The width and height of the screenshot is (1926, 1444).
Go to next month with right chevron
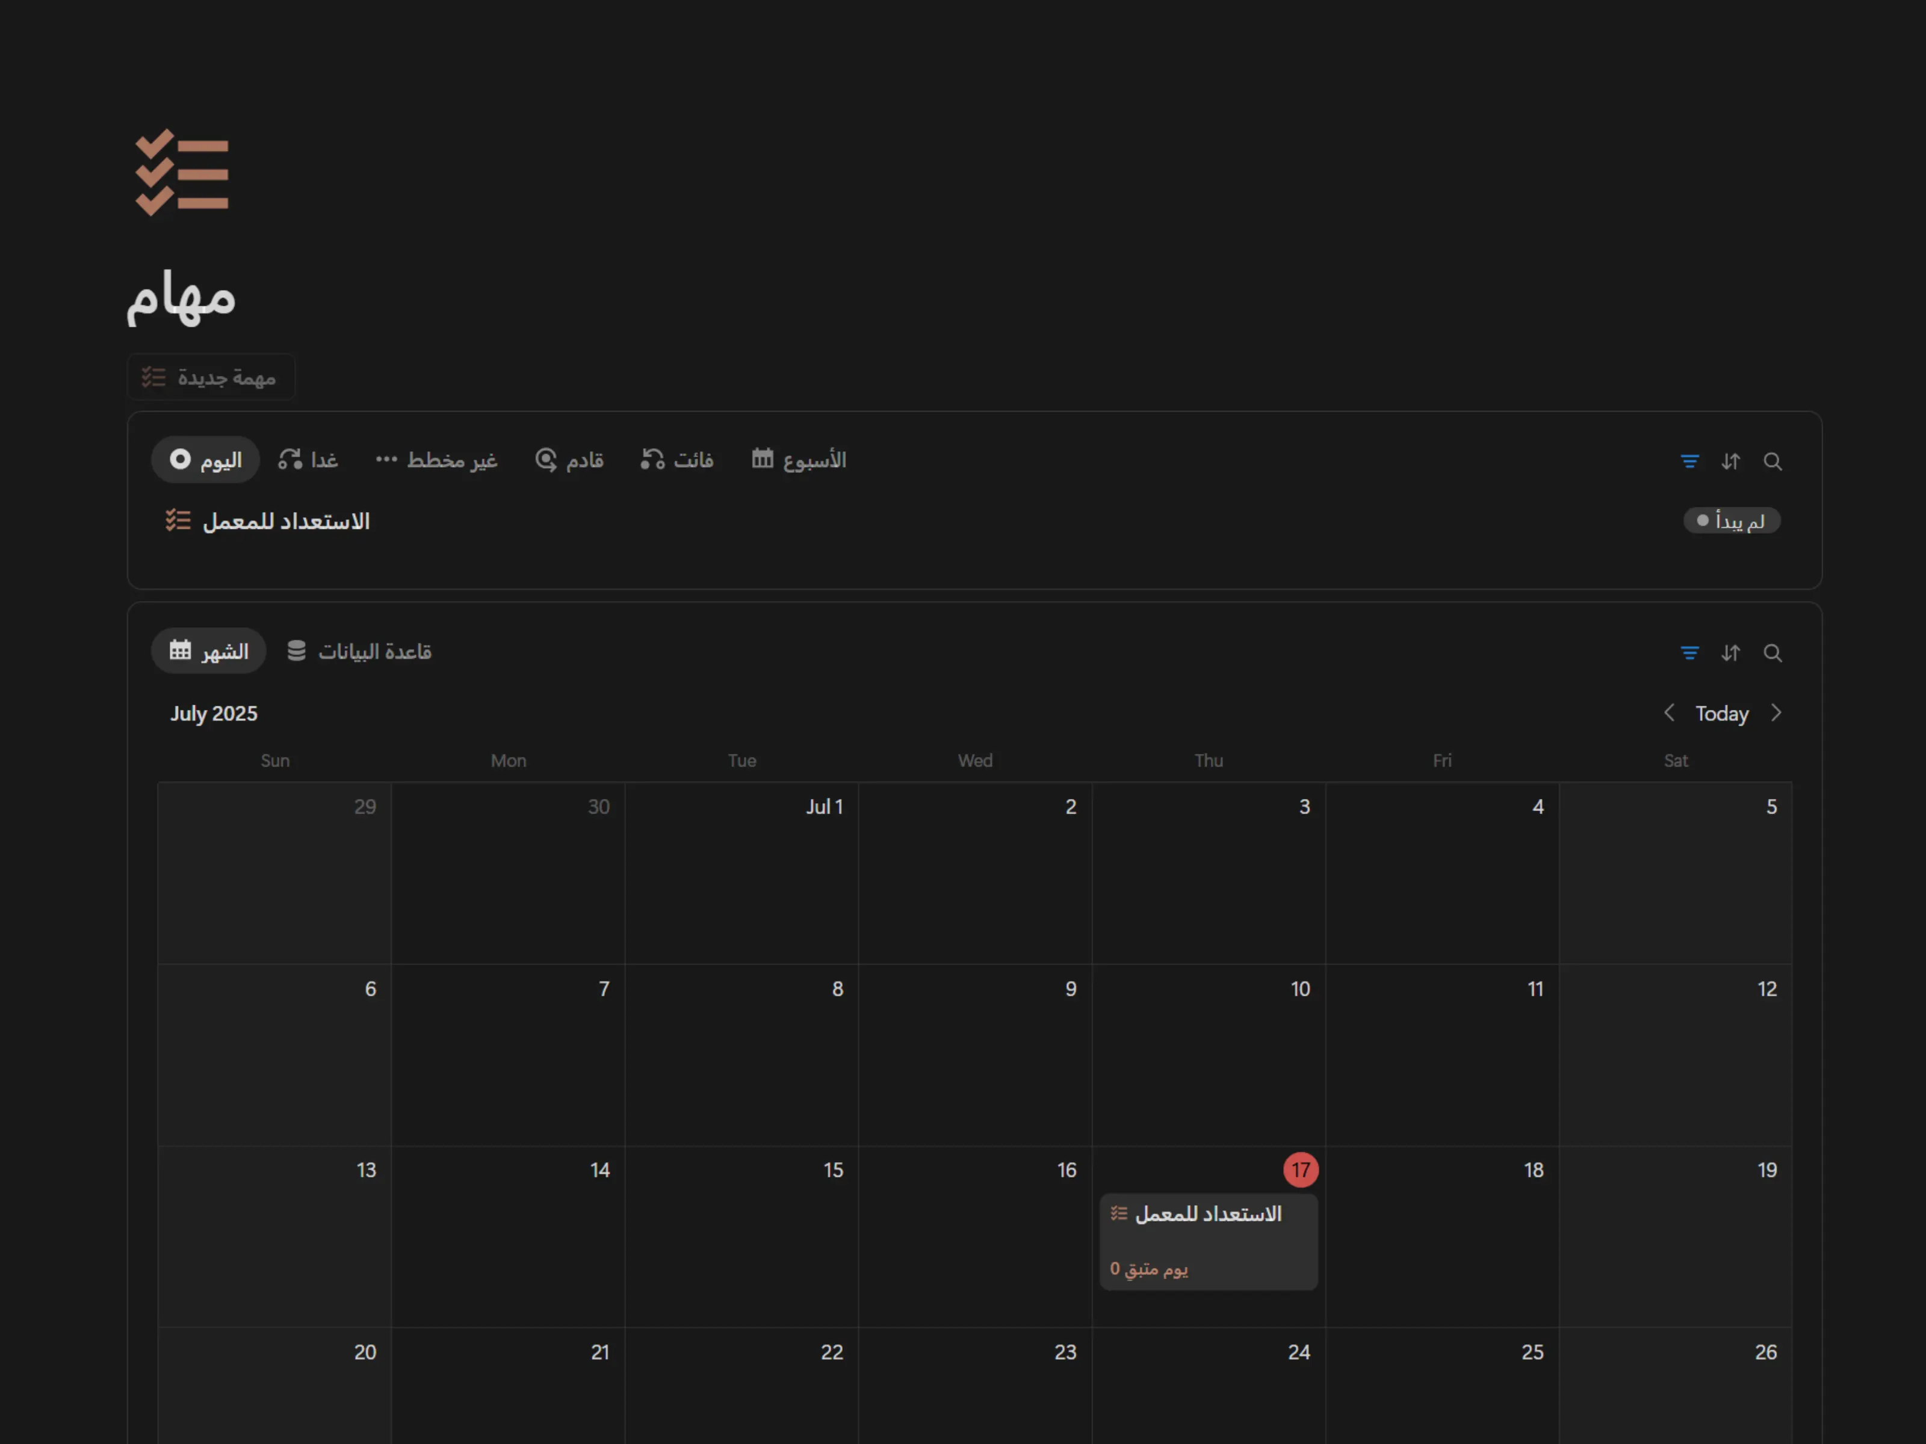(x=1776, y=713)
